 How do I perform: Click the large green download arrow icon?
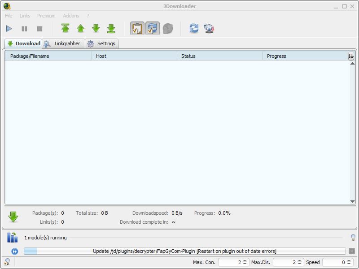pos(13,217)
